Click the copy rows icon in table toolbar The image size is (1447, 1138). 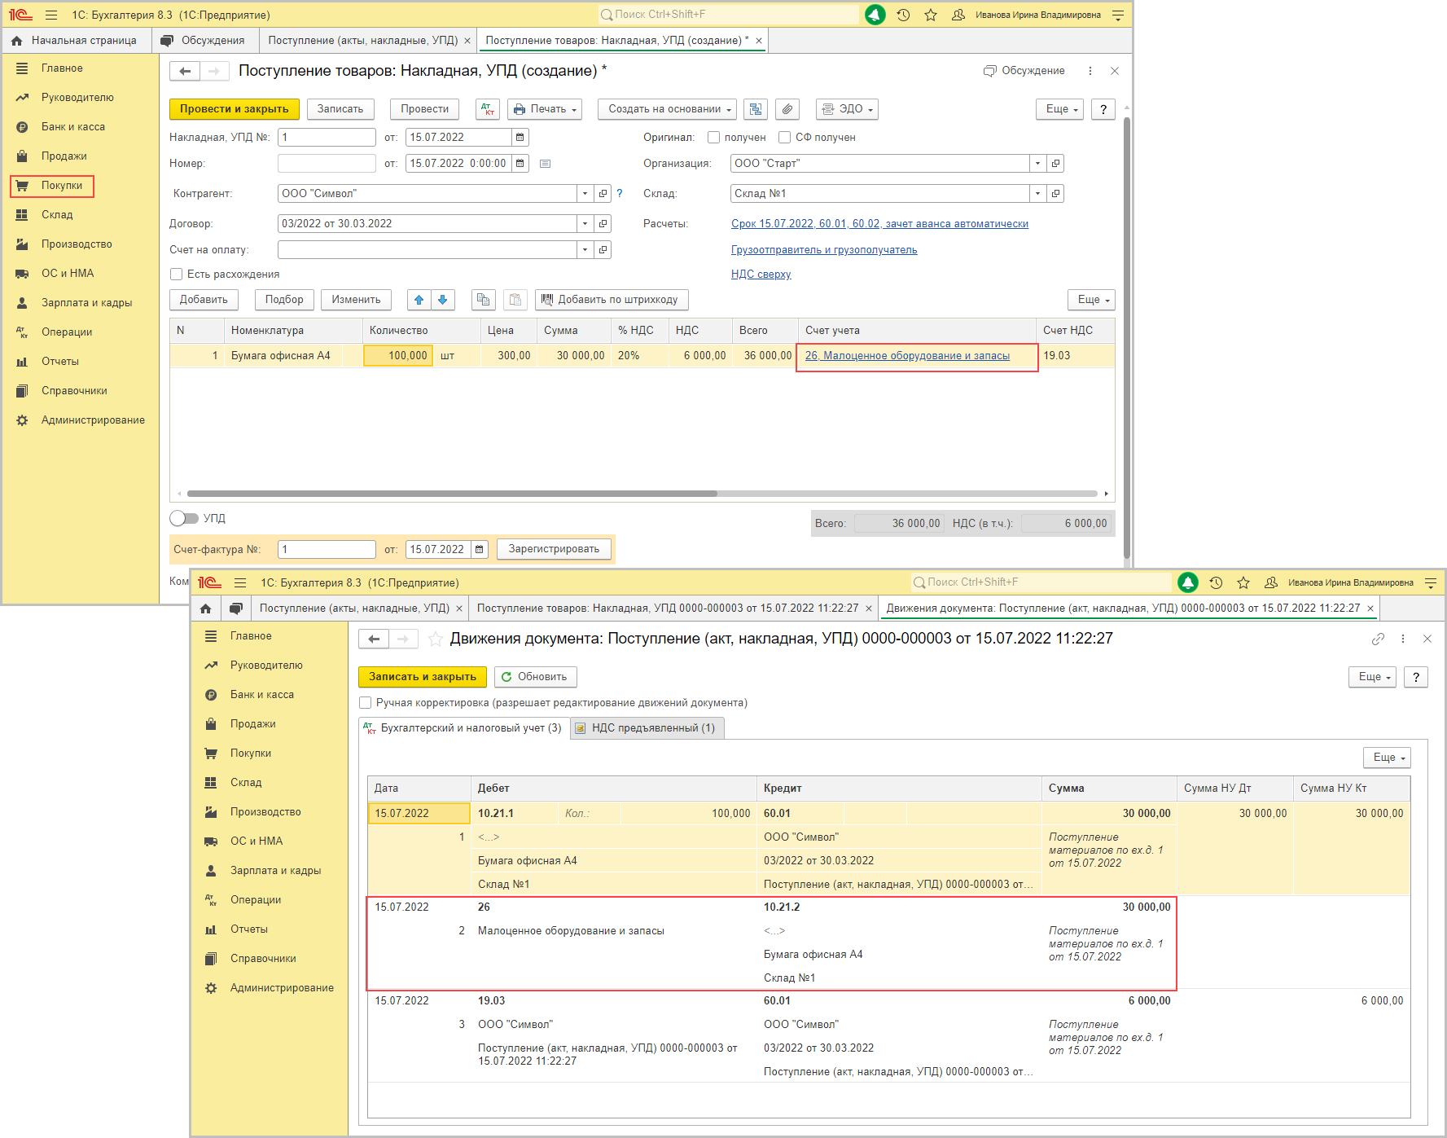(x=484, y=300)
